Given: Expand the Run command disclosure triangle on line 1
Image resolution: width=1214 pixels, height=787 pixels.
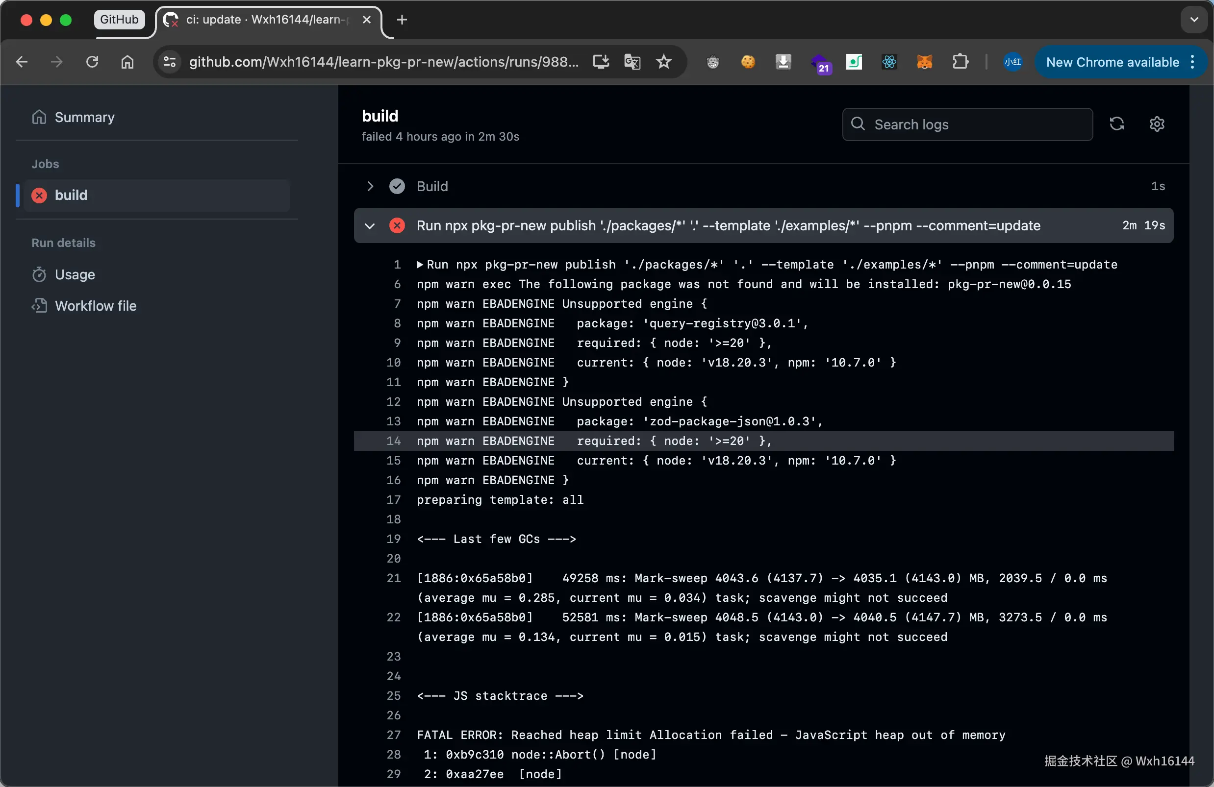Looking at the screenshot, I should tap(420, 265).
